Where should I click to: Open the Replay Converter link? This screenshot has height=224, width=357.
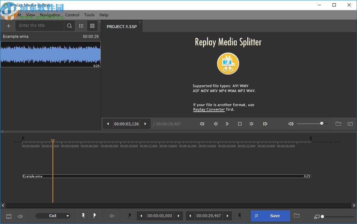click(x=209, y=109)
